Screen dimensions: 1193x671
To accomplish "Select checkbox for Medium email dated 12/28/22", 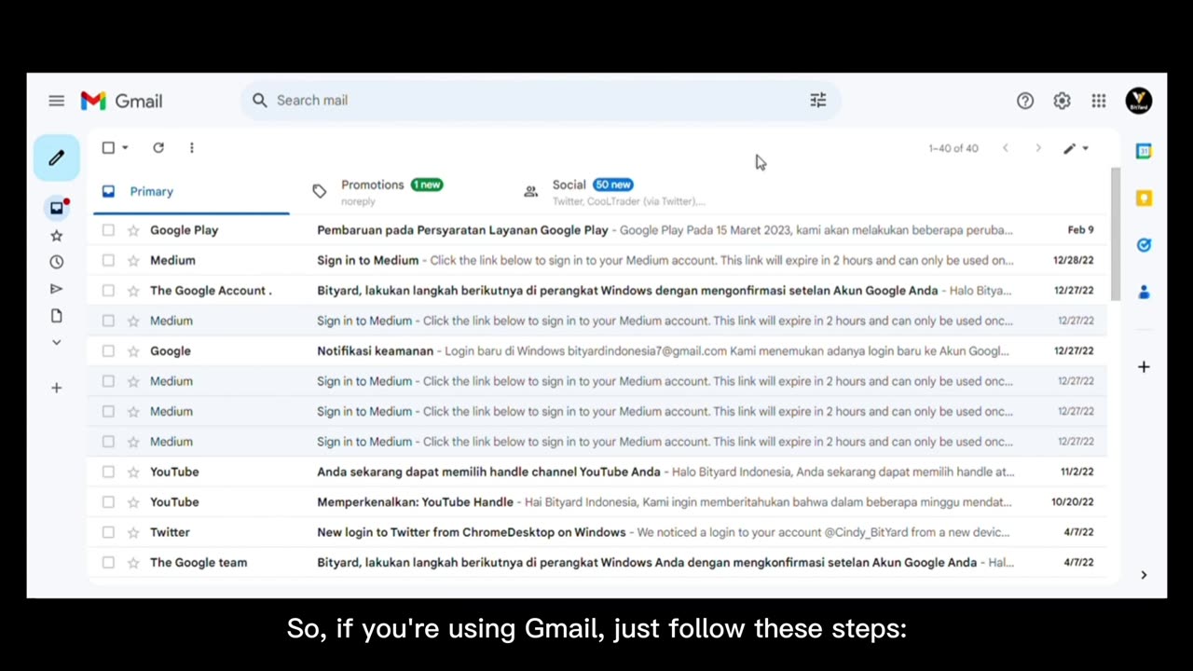I will point(108,260).
